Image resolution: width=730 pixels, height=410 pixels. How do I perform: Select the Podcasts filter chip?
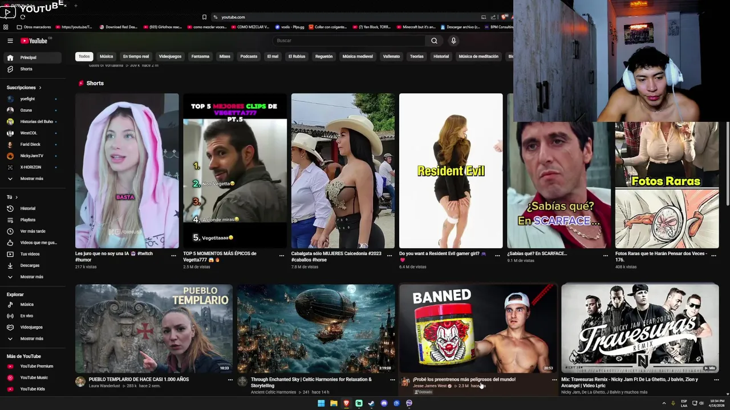point(249,56)
